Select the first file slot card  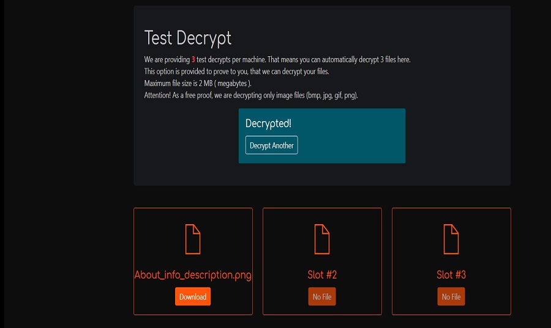193,261
